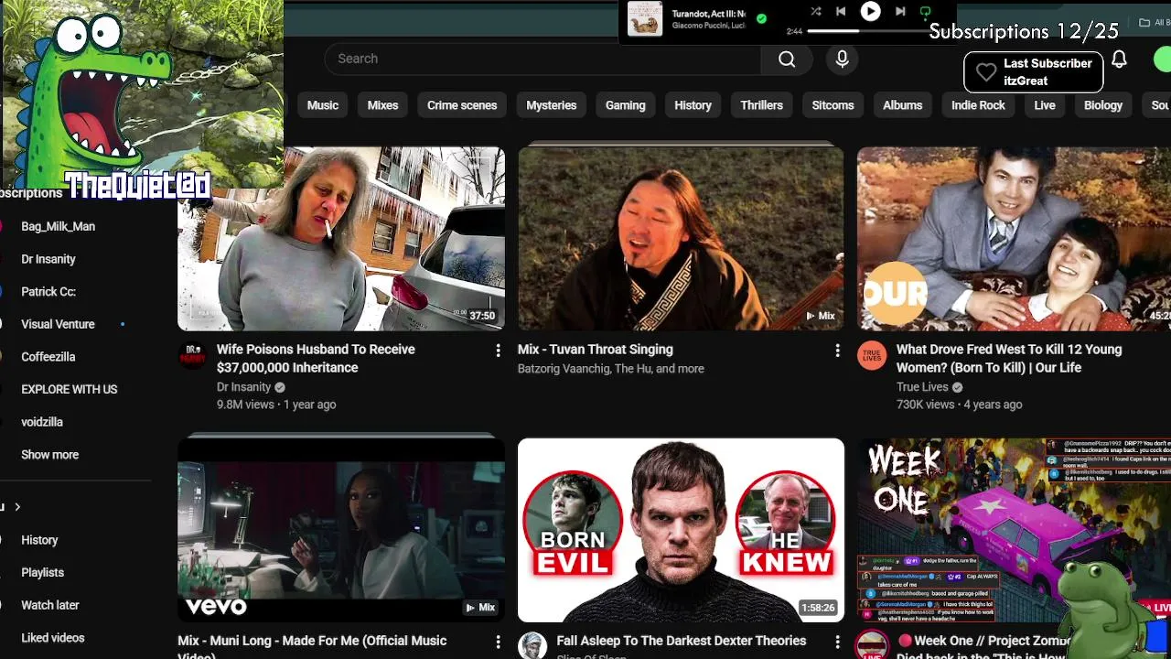1171x659 pixels.
Task: Open title Wife Poisons Husband To Receive Inheritance
Action: [x=316, y=359]
